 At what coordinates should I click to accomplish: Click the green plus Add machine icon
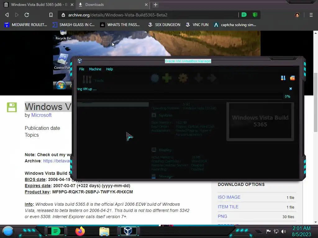[x=167, y=78]
